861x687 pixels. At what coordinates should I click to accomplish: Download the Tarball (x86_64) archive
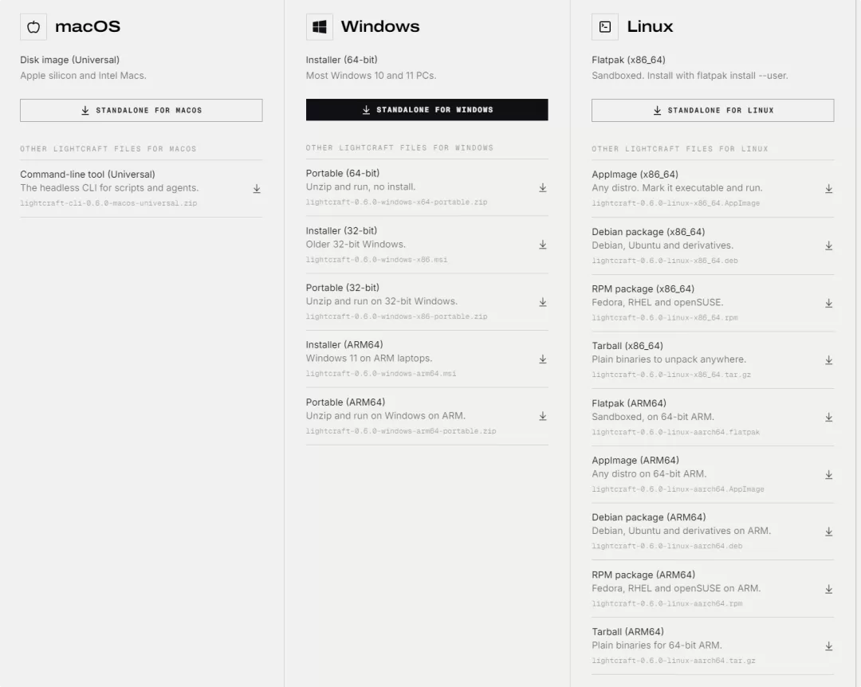click(x=828, y=360)
